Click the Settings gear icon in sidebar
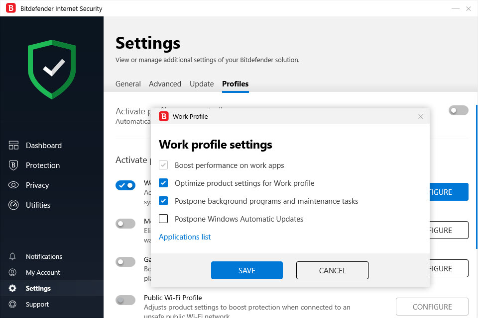This screenshot has width=478, height=318. click(13, 289)
